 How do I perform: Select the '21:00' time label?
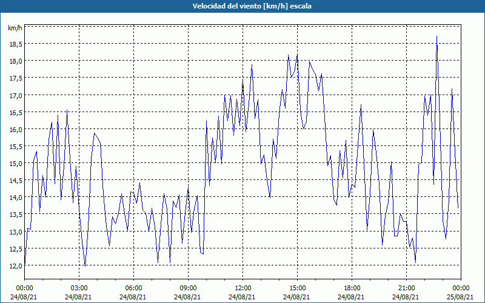[x=406, y=288]
